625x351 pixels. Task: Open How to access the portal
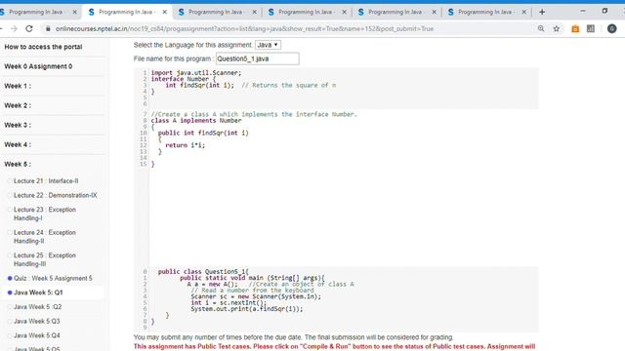pos(43,47)
